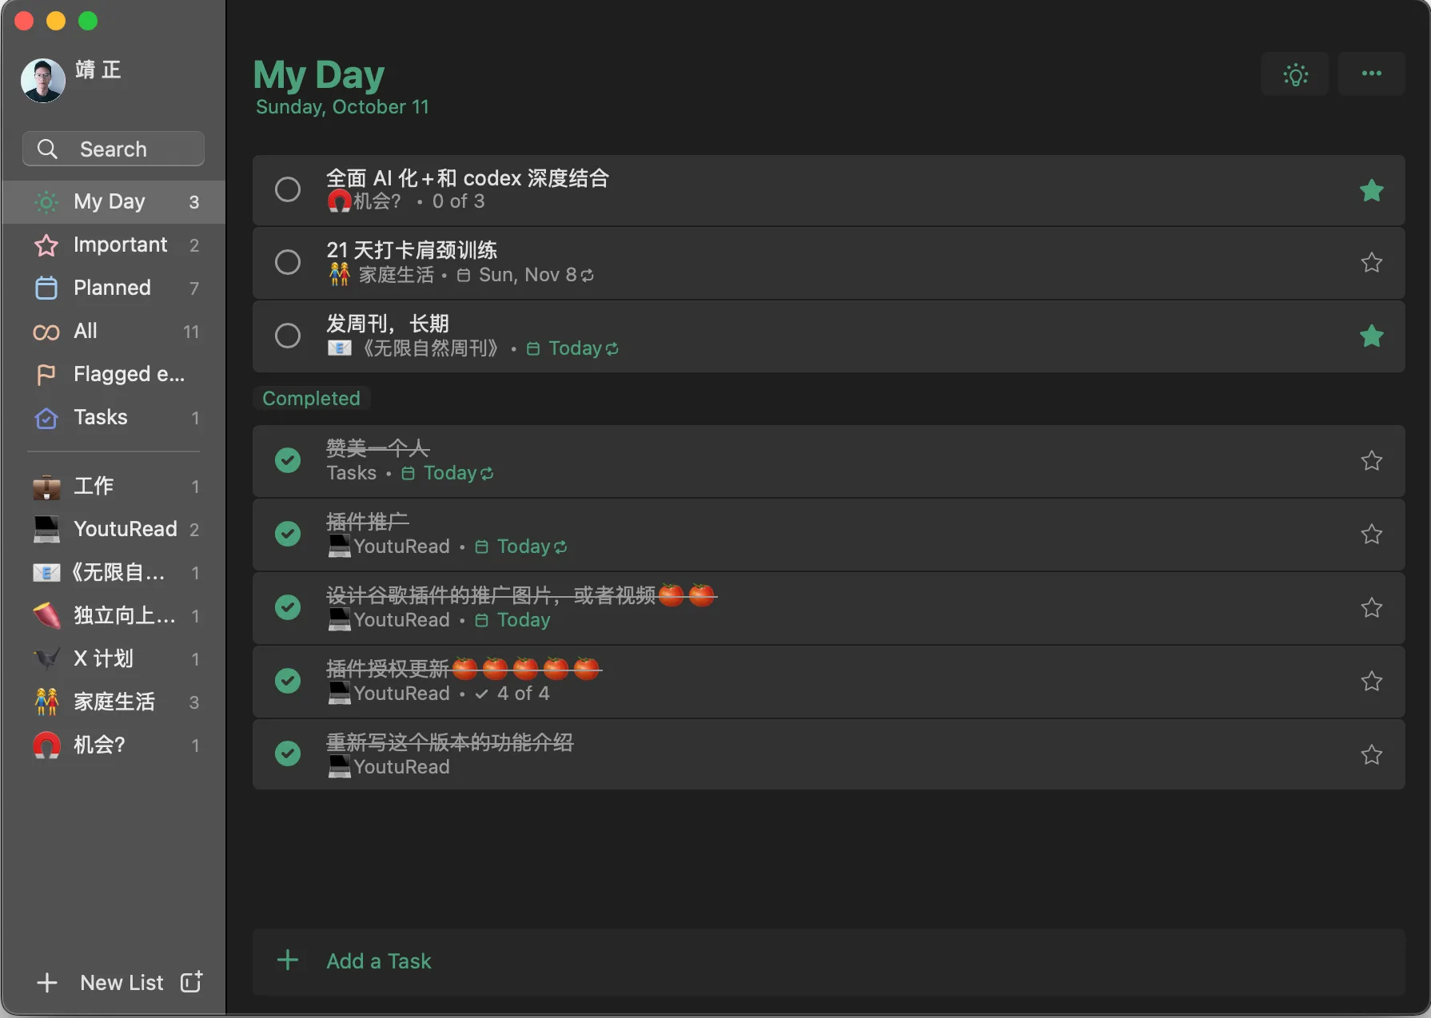Complete the 21 天打卡肩颈训练 task
Screen dimensions: 1431x1018
click(x=288, y=262)
